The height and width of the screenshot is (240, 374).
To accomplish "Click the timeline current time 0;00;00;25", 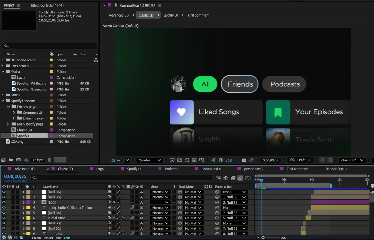I will [x=15, y=176].
